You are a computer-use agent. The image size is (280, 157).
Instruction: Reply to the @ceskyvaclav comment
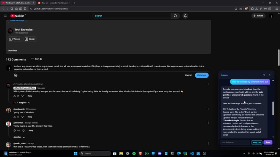pos(30,117)
